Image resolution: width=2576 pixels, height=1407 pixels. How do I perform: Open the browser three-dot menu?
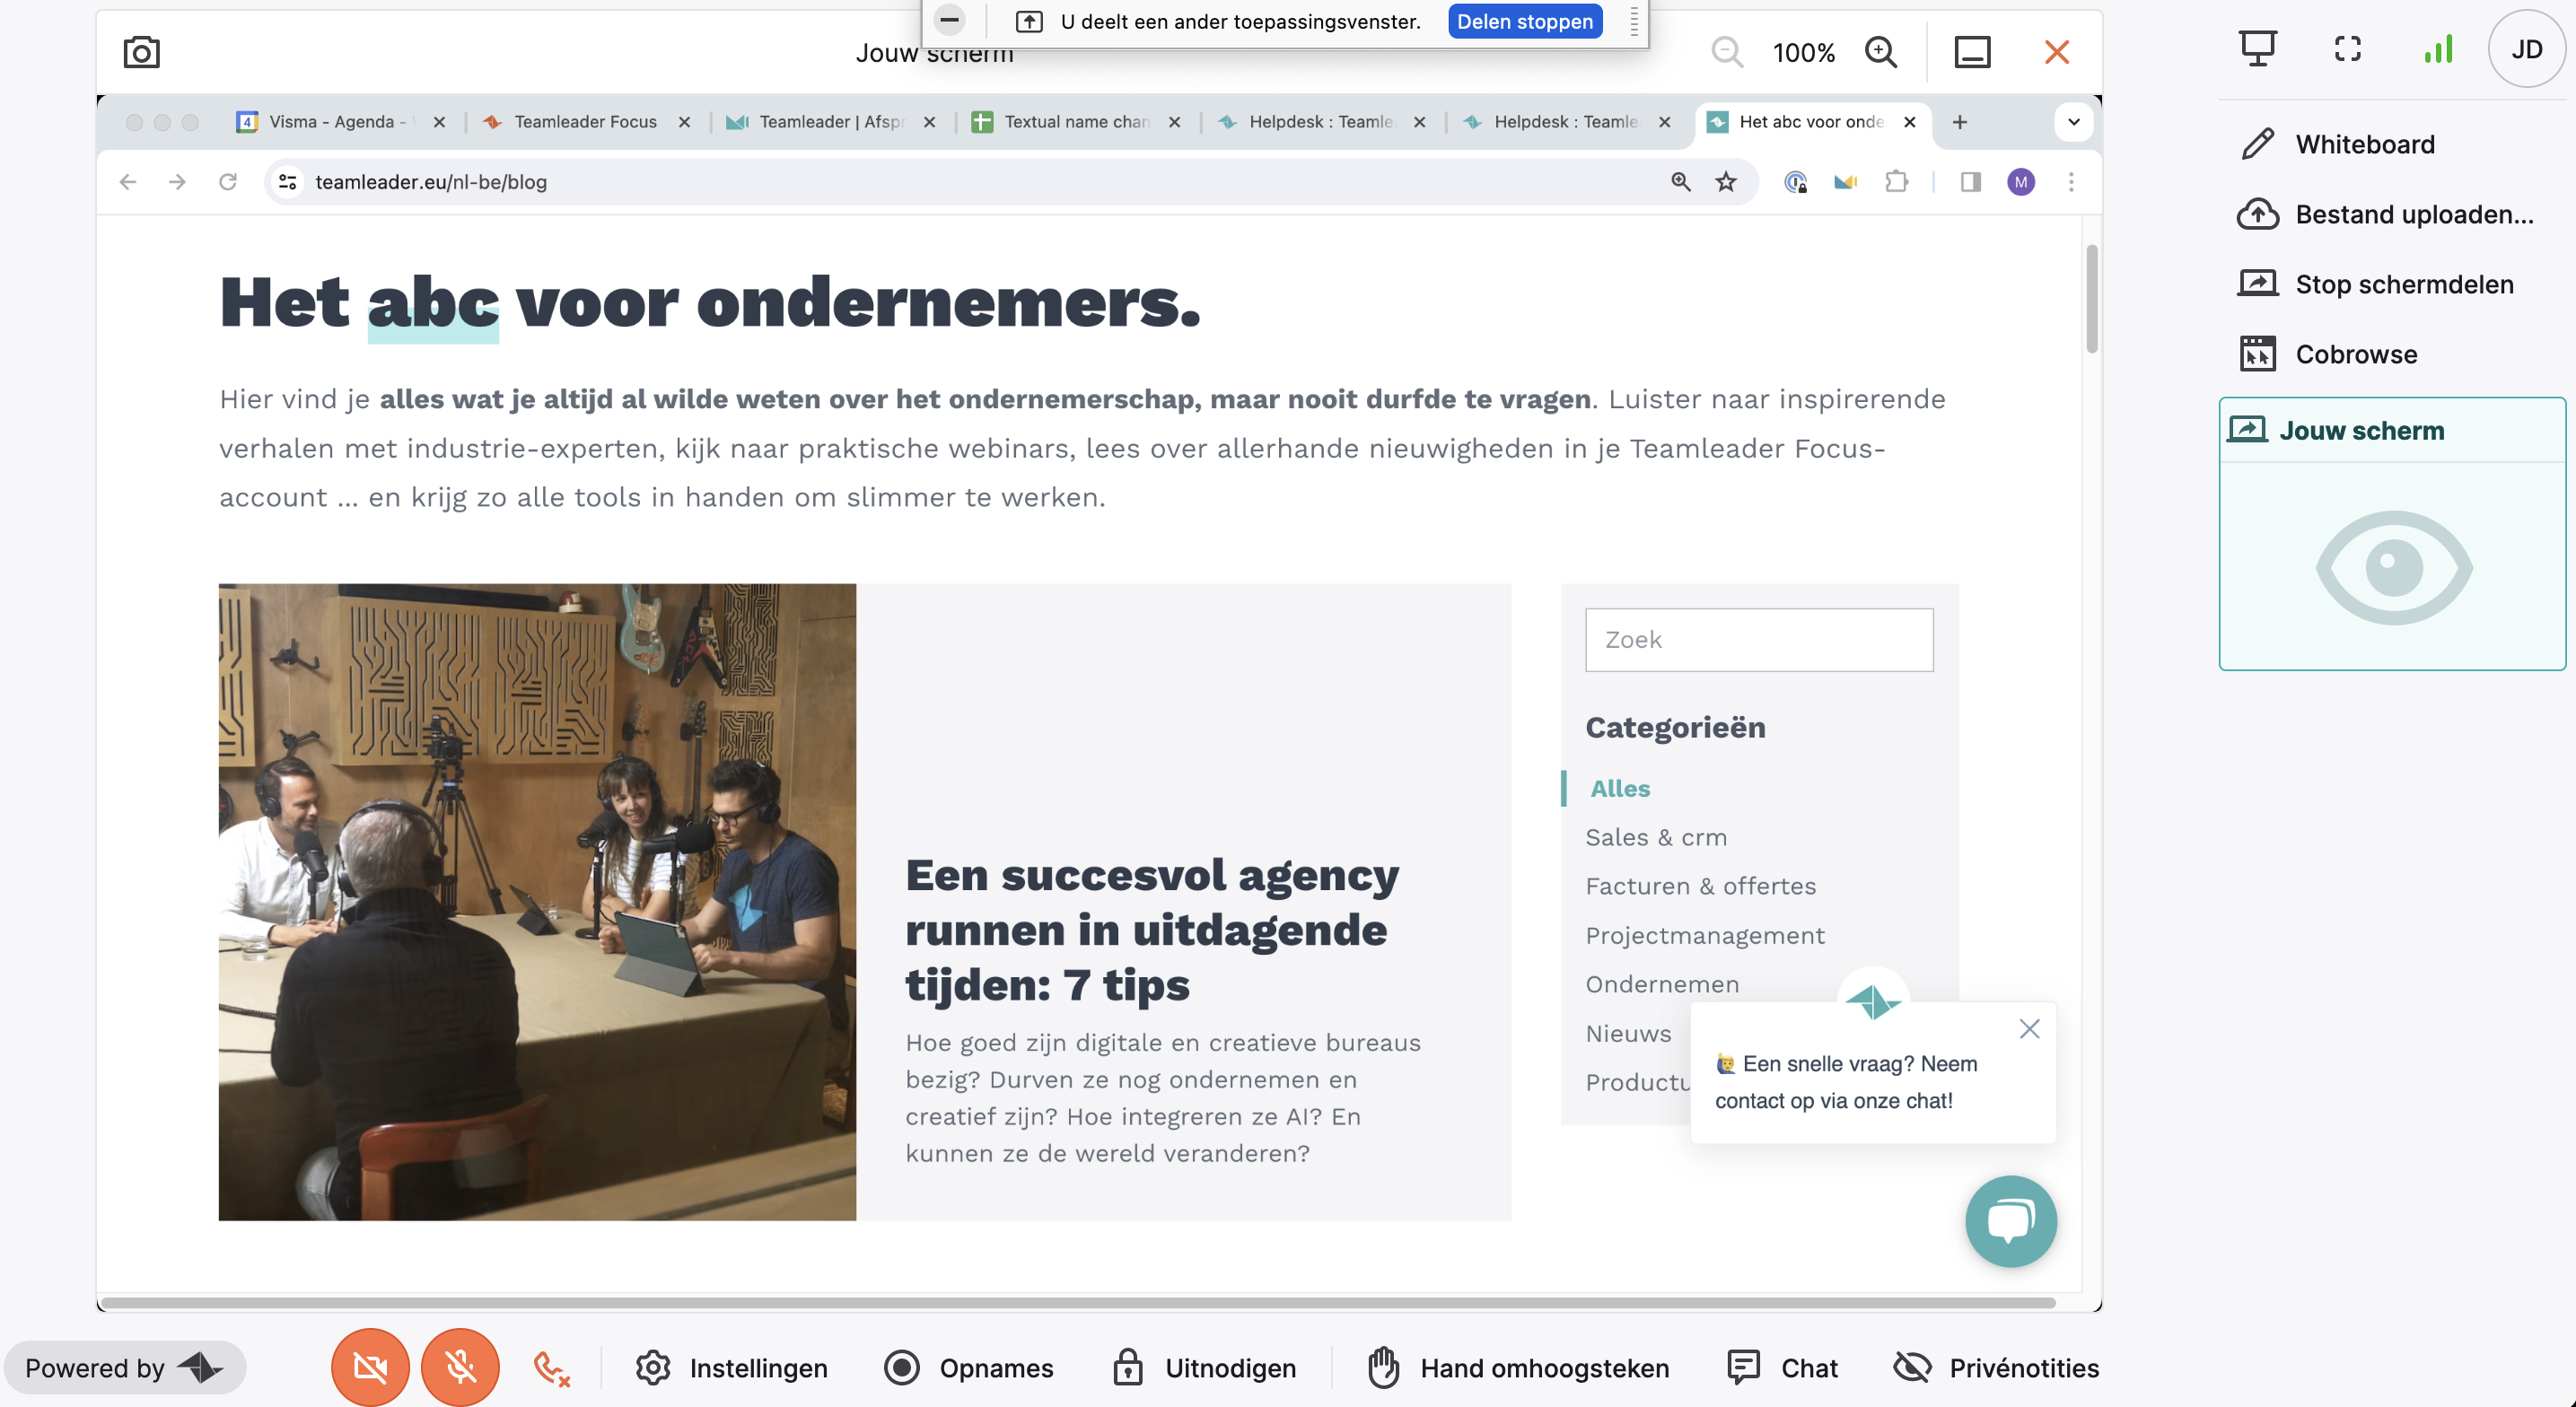click(x=2071, y=182)
